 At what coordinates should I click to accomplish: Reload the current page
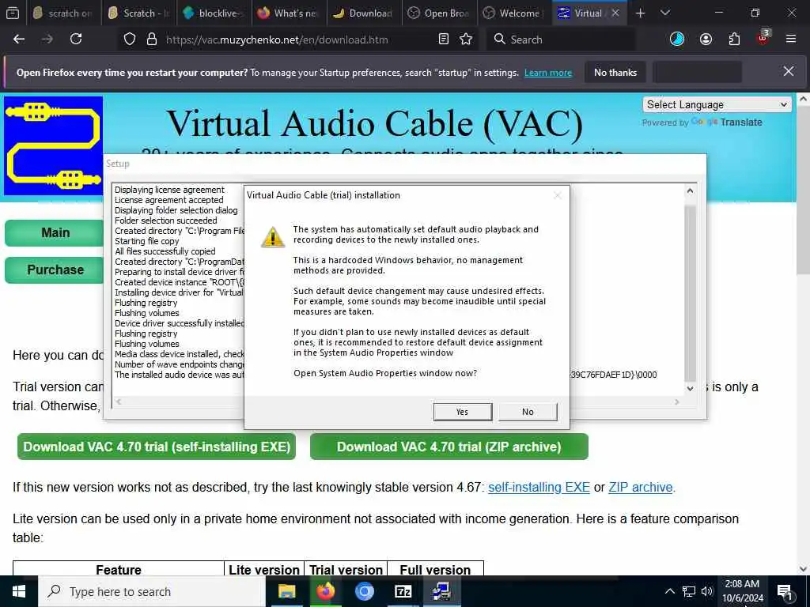(76, 40)
